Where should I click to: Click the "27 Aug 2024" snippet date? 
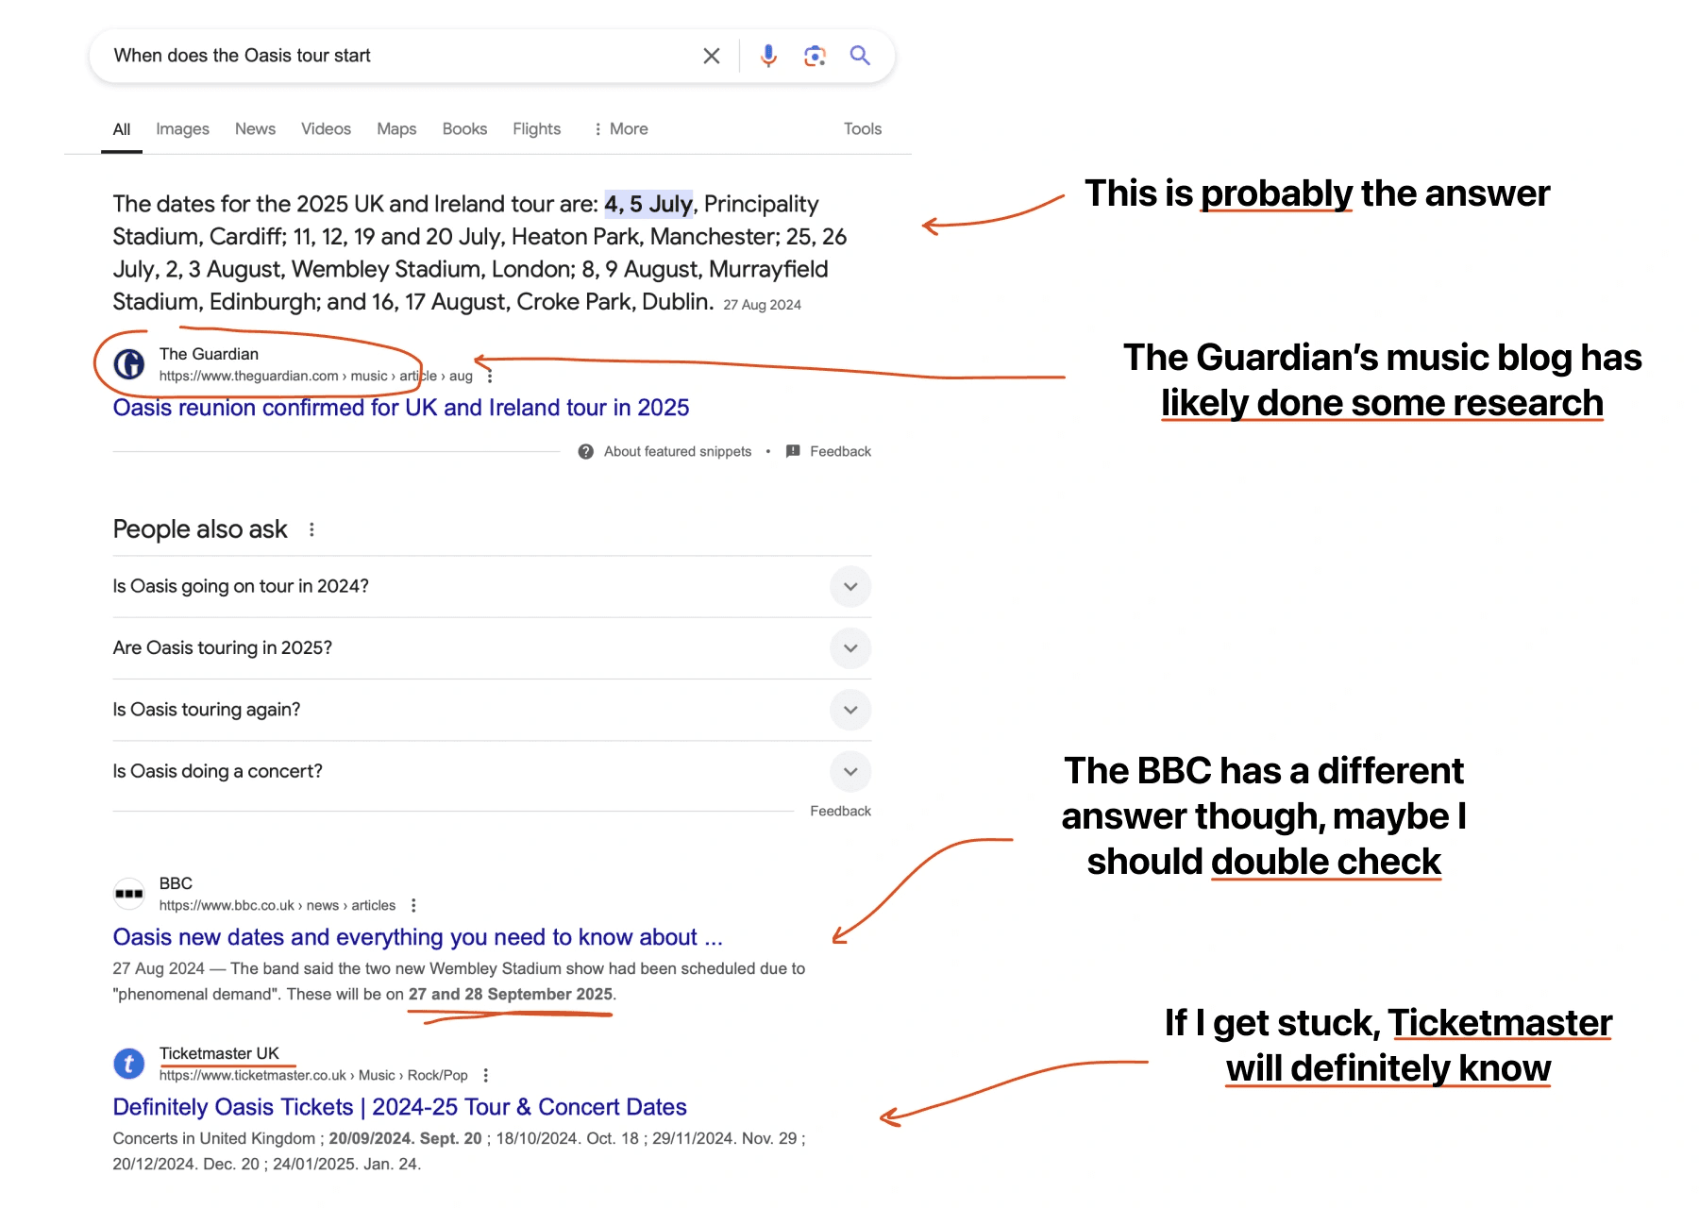pos(763,305)
